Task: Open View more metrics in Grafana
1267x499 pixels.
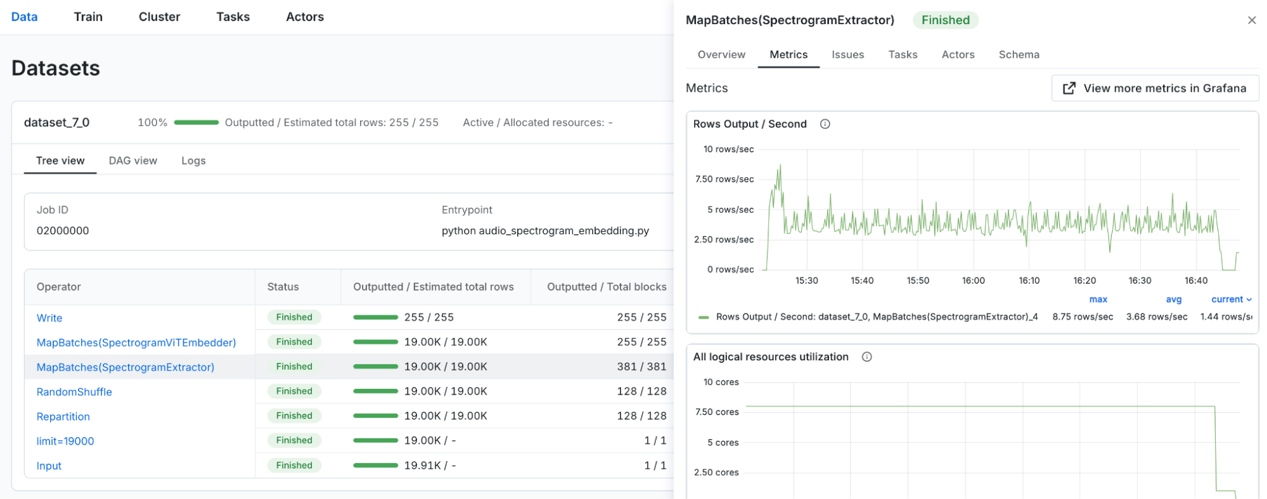Action: click(1155, 89)
